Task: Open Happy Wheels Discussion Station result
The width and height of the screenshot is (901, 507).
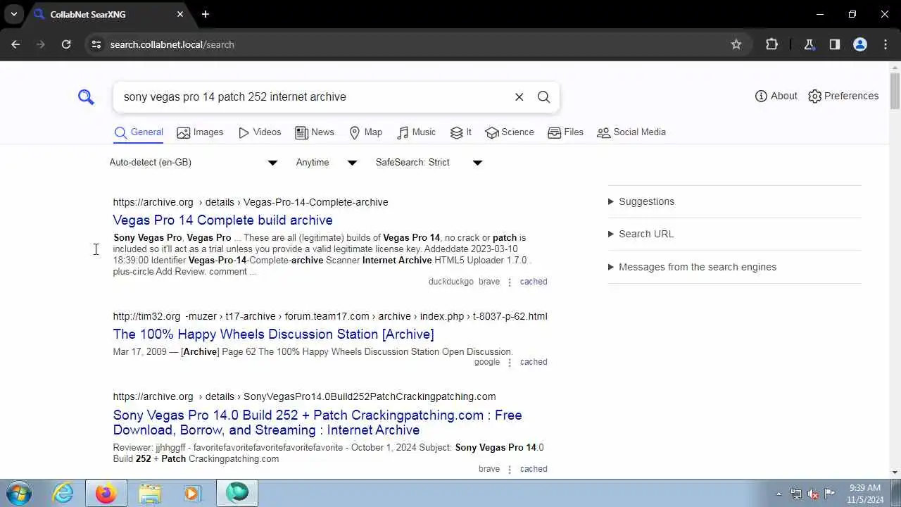Action: pyautogui.click(x=273, y=334)
